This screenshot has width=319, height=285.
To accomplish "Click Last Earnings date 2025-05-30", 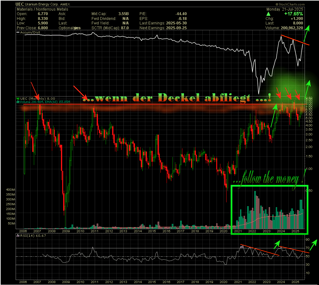I will (176, 23).
